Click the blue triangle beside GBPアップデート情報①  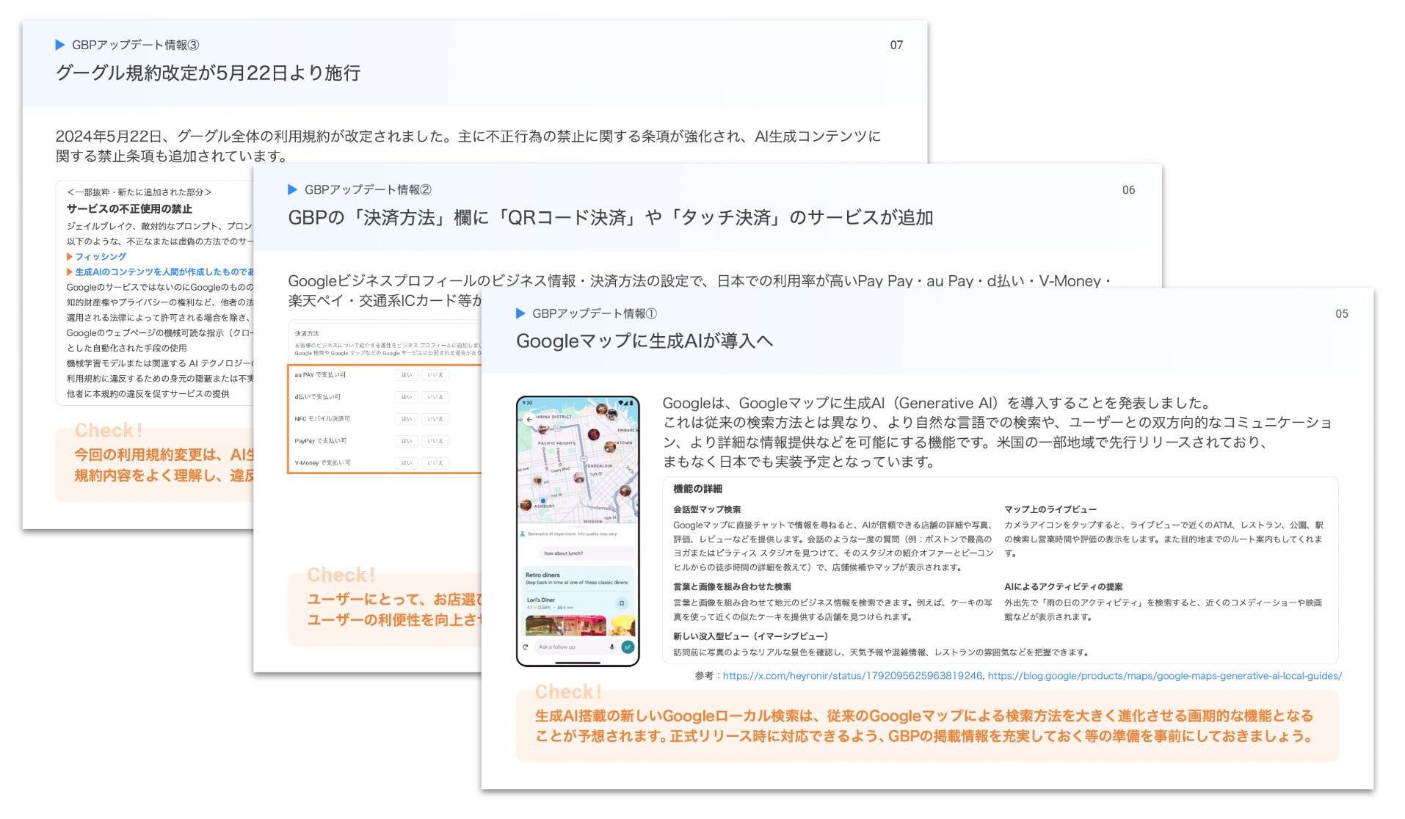(520, 313)
